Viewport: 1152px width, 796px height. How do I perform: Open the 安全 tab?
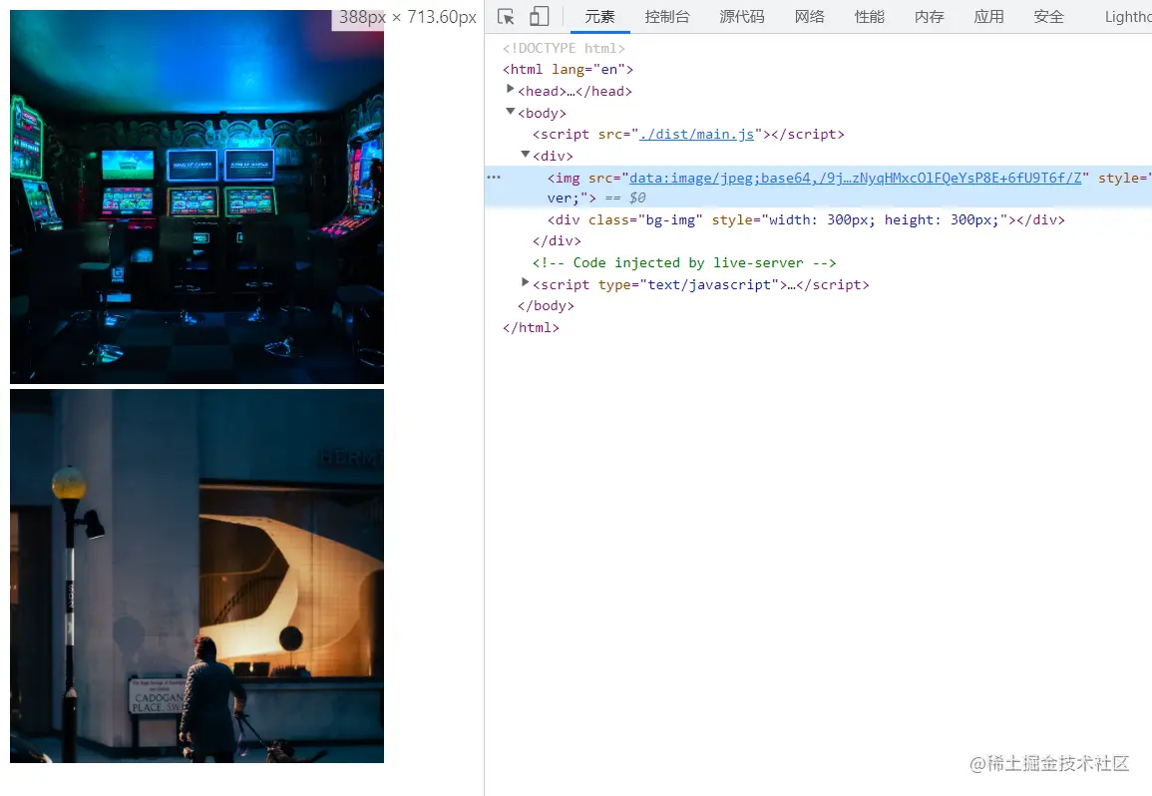pos(1048,17)
